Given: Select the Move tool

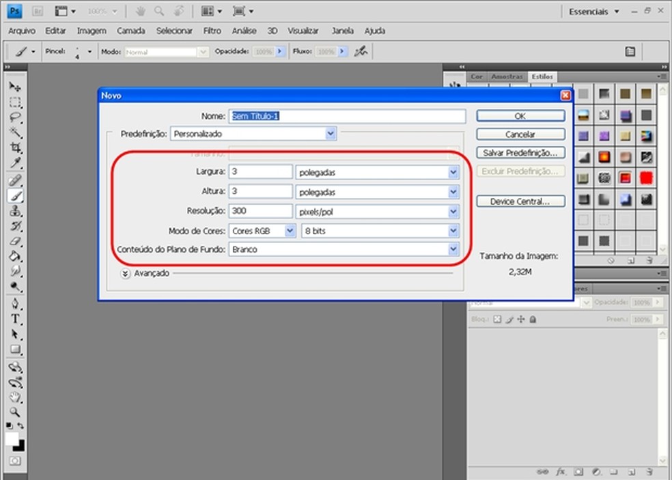Looking at the screenshot, I should 15,87.
